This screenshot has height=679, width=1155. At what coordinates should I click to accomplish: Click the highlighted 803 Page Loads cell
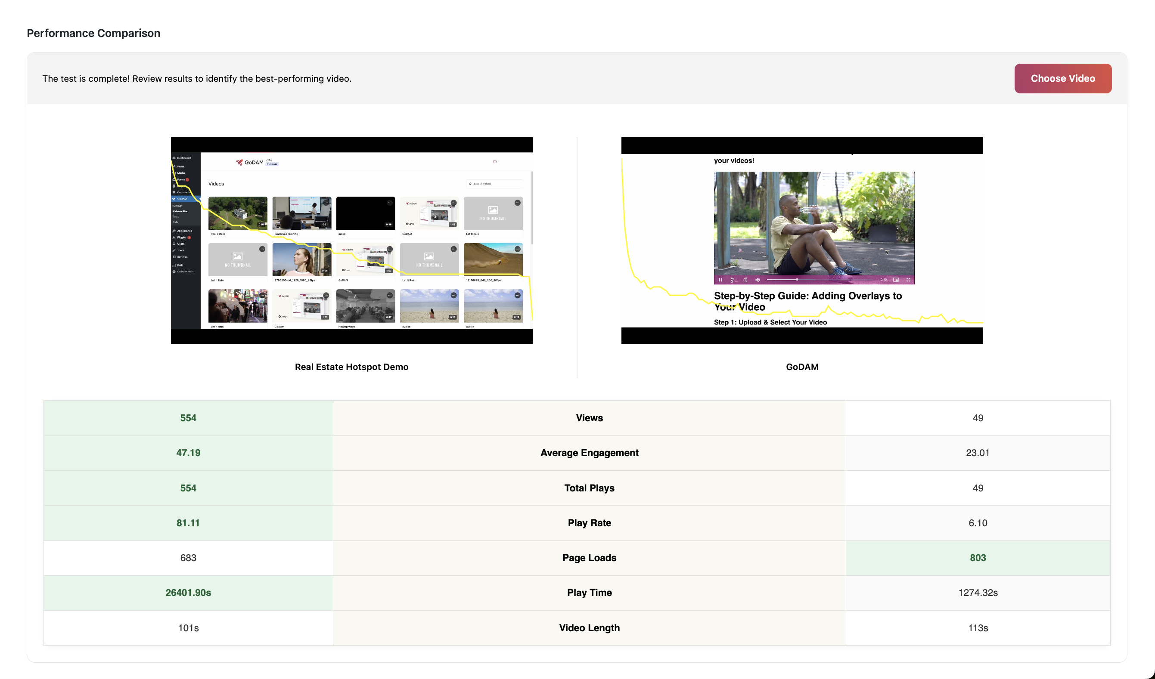(977, 558)
